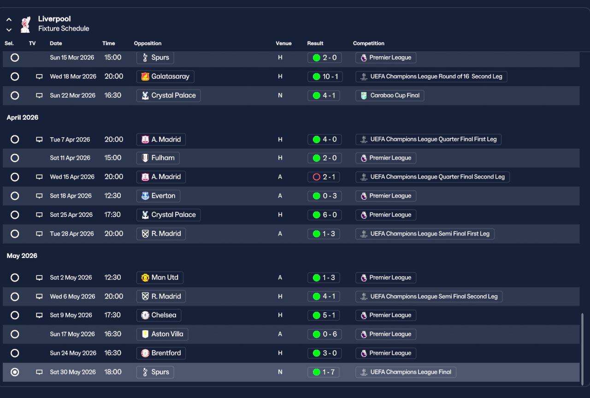Click the Competition column header
Viewport: 590px width, 398px height.
click(369, 43)
